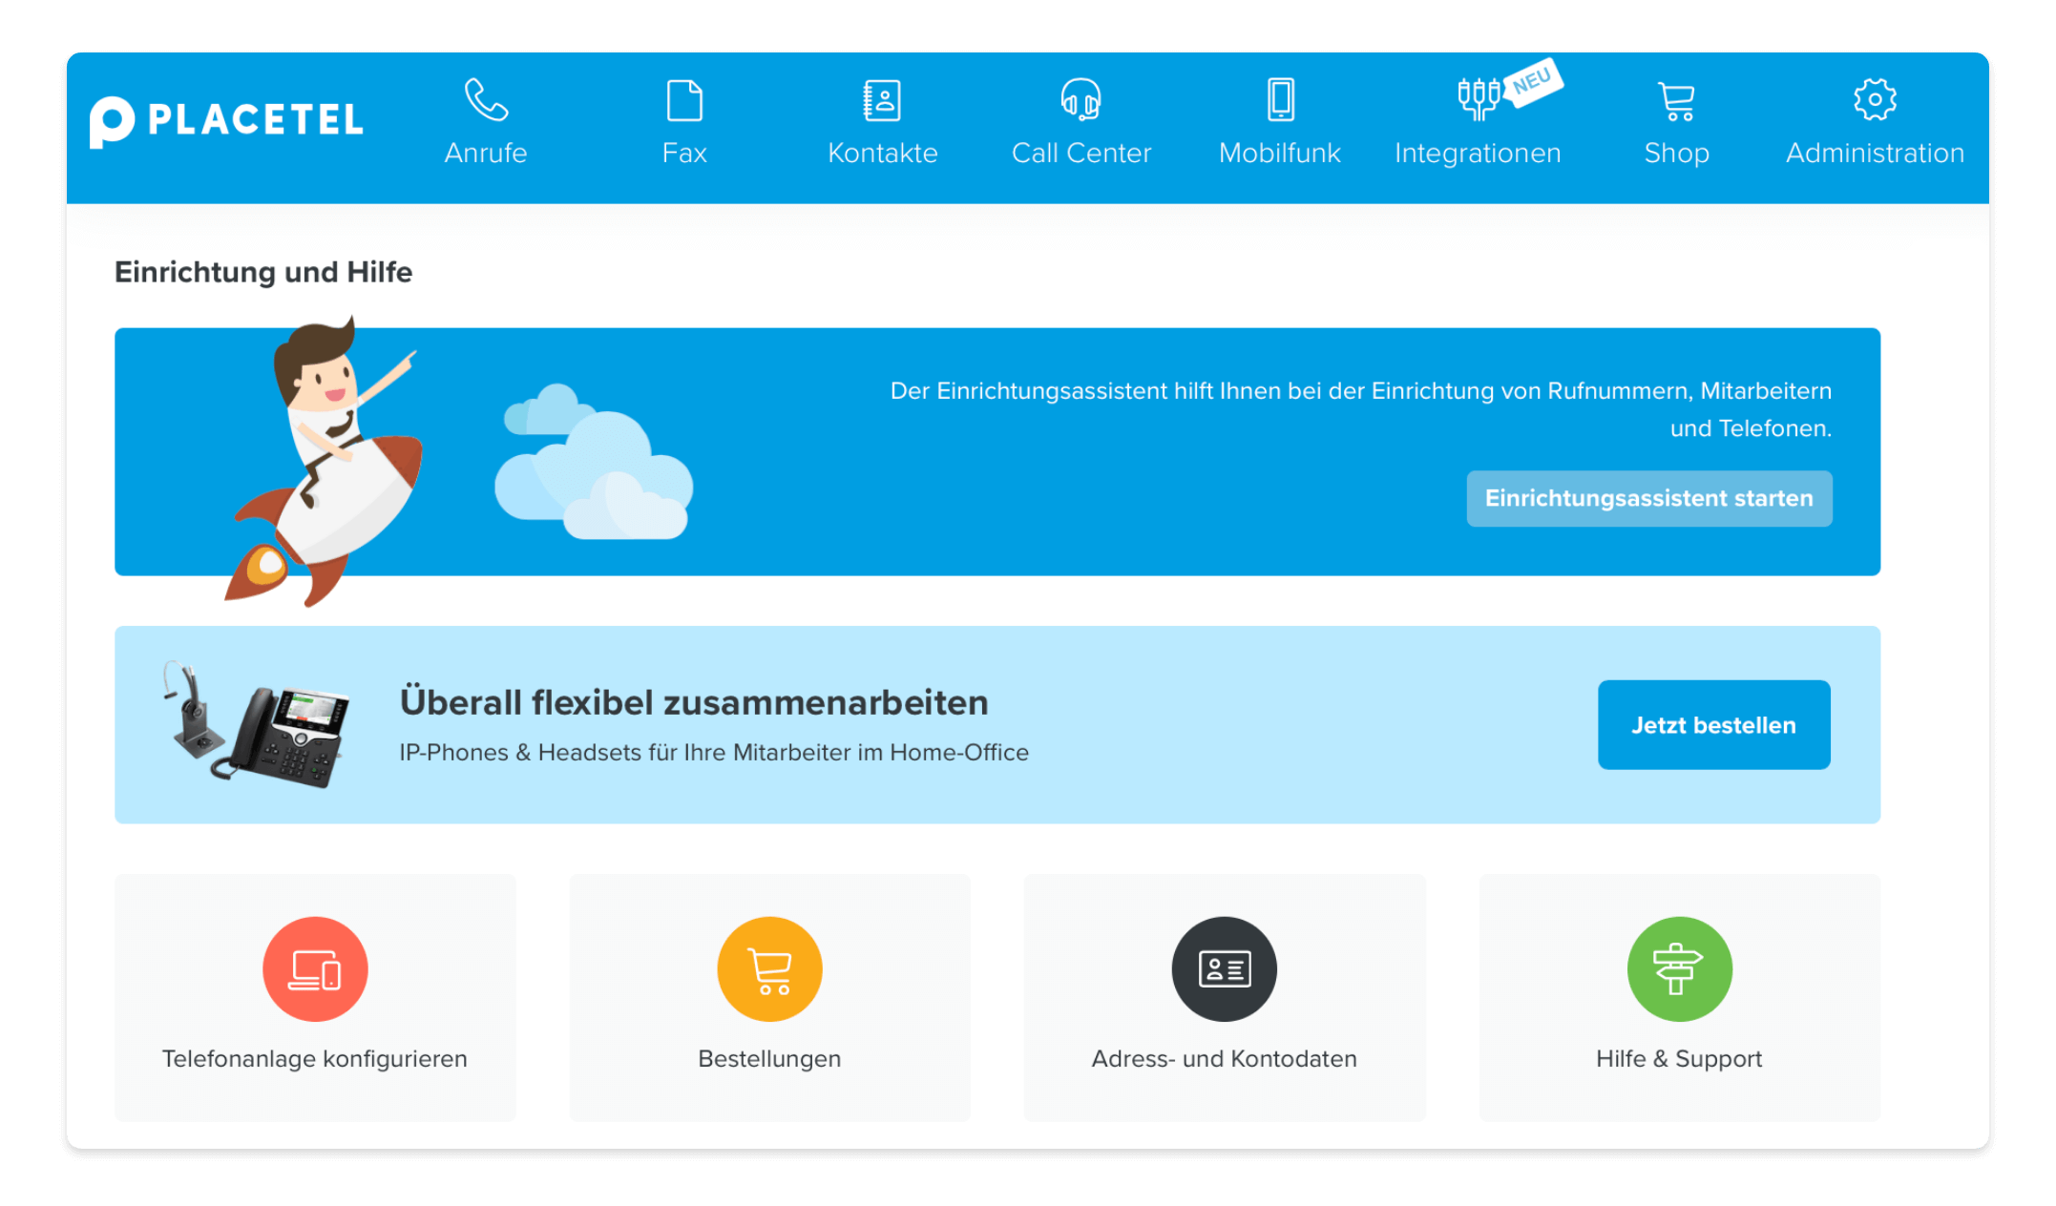This screenshot has width=2056, height=1206.
Task: Open Call Center headset icon
Action: (x=1080, y=100)
